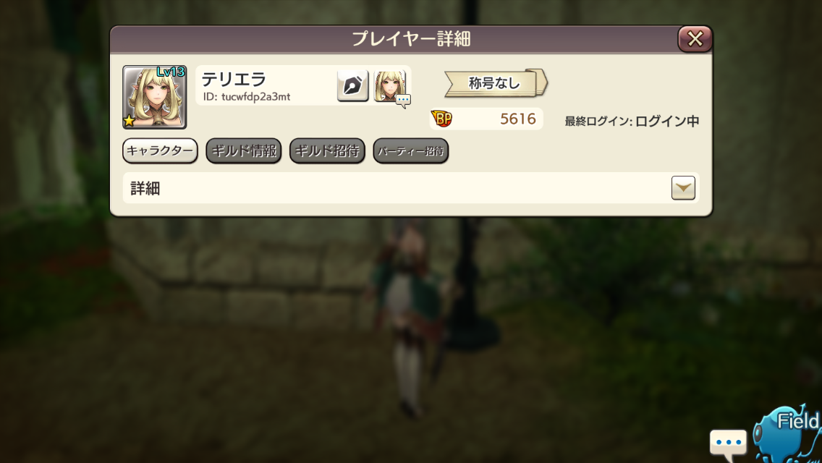
Task: Open the chat bubble at bottom right
Action: point(728,443)
